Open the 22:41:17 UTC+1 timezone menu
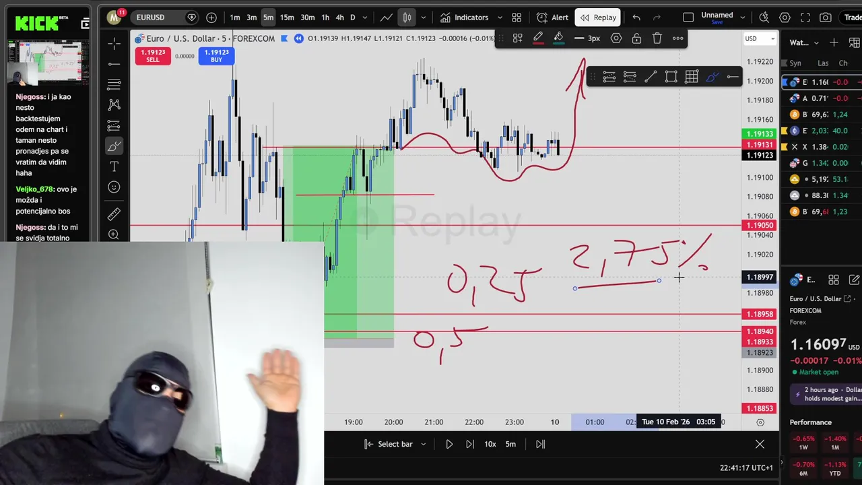862x485 pixels. (746, 467)
